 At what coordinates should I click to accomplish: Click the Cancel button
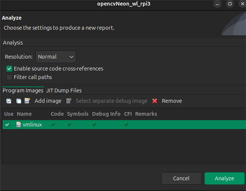tap(181, 178)
